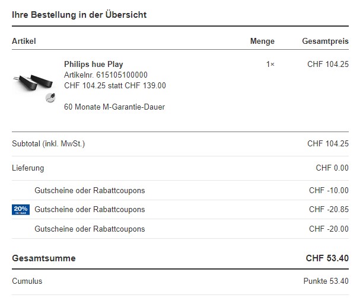
Task: Click the Gesamtpreis column header
Action: tap(324, 41)
